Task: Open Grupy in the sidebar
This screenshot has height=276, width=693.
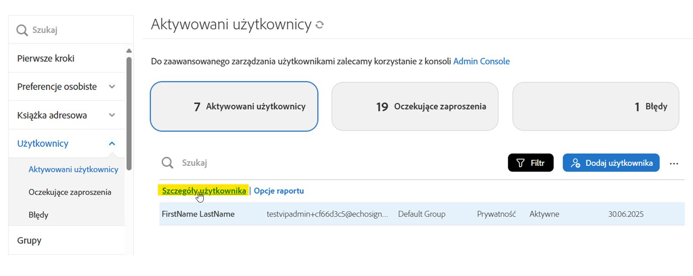Action: point(29,240)
